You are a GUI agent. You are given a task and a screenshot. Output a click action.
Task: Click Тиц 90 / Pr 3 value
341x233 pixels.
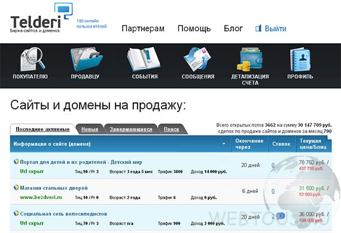coord(87,171)
